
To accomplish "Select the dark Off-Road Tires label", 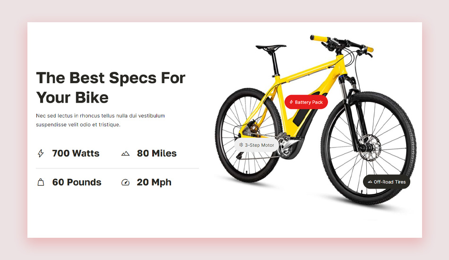I will pos(387,182).
